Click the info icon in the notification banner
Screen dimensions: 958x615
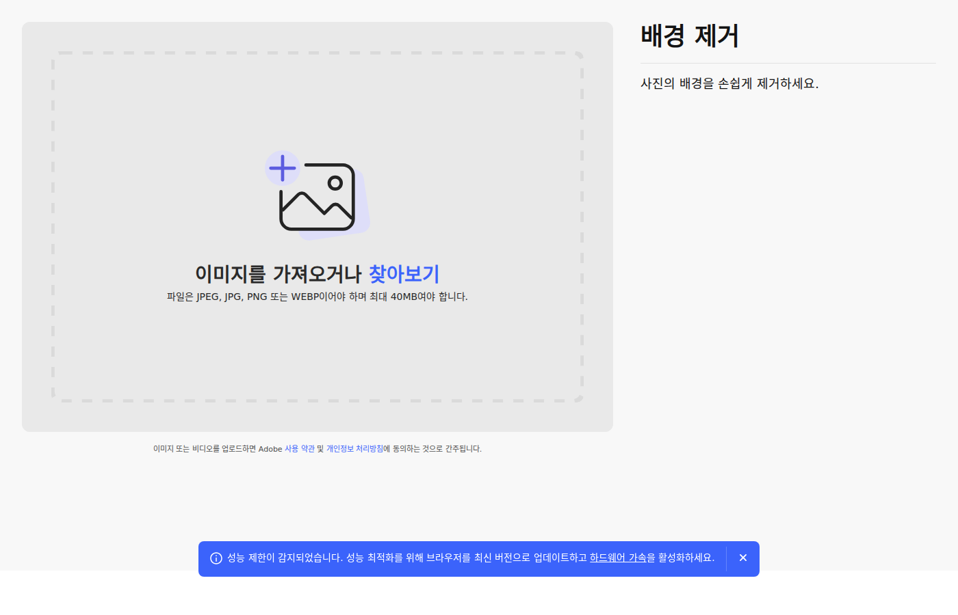[217, 558]
